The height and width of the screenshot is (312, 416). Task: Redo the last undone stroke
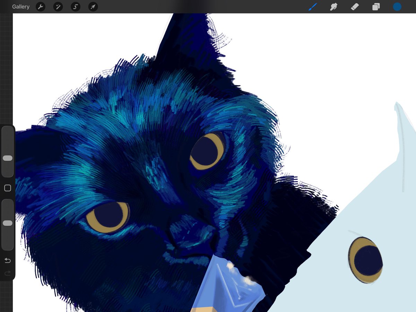click(8, 274)
